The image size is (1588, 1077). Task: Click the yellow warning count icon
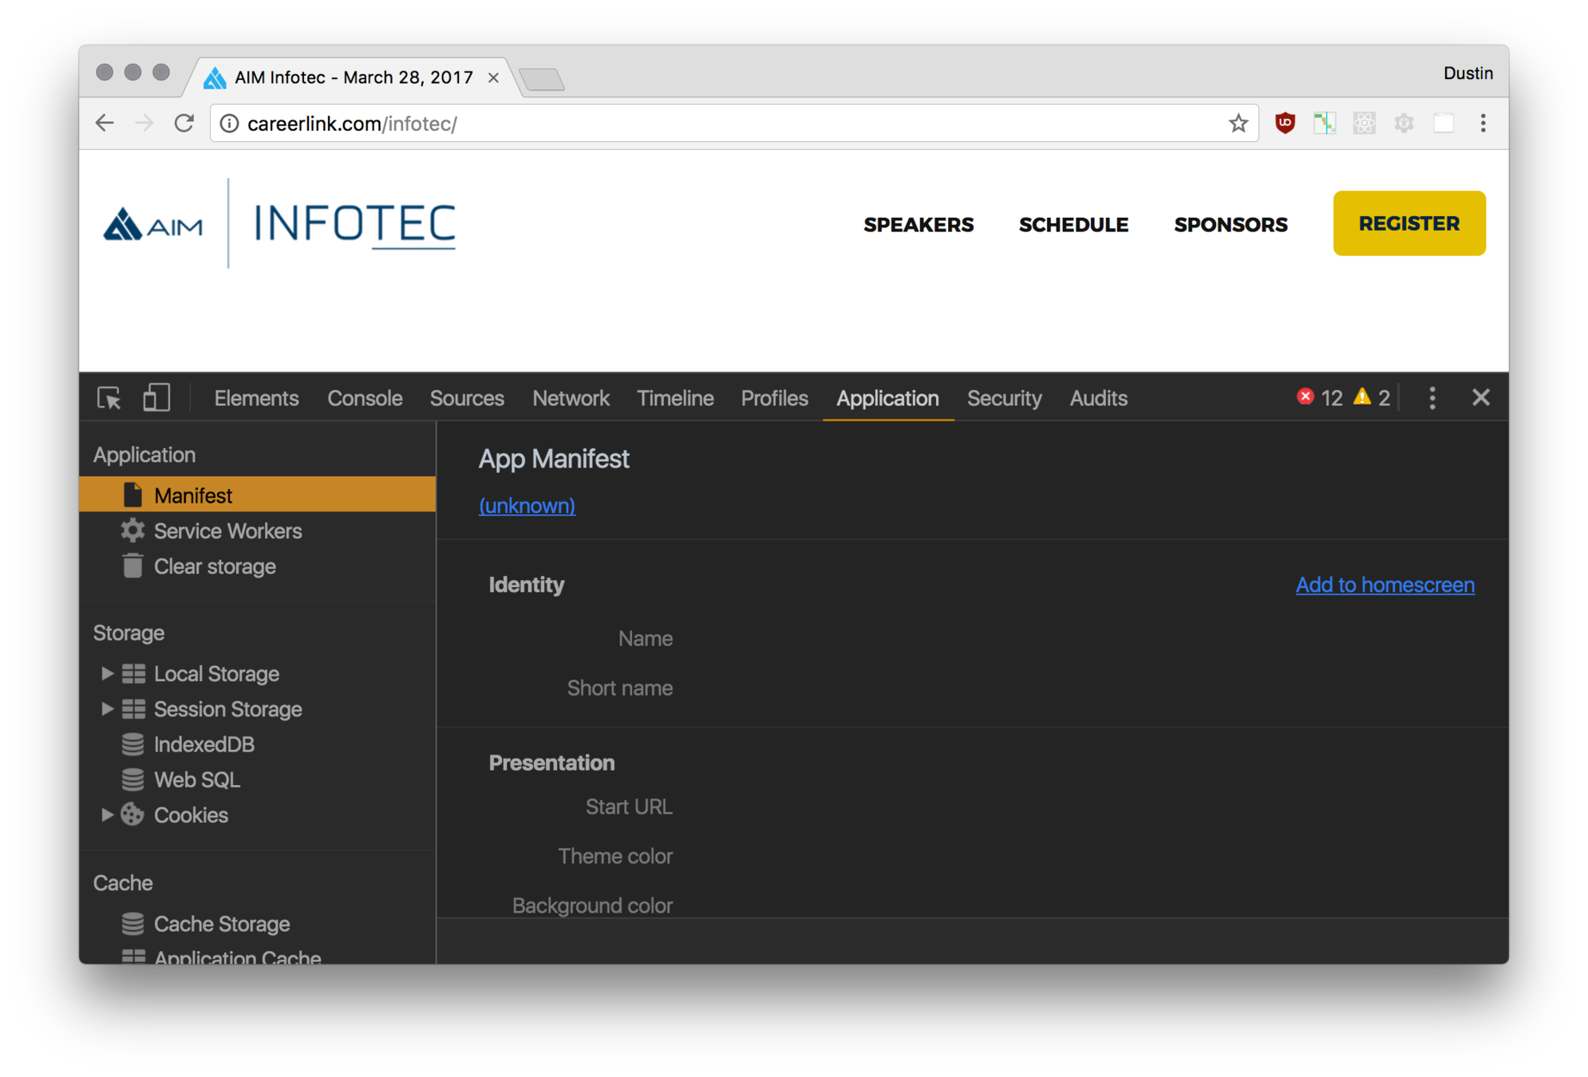point(1362,396)
